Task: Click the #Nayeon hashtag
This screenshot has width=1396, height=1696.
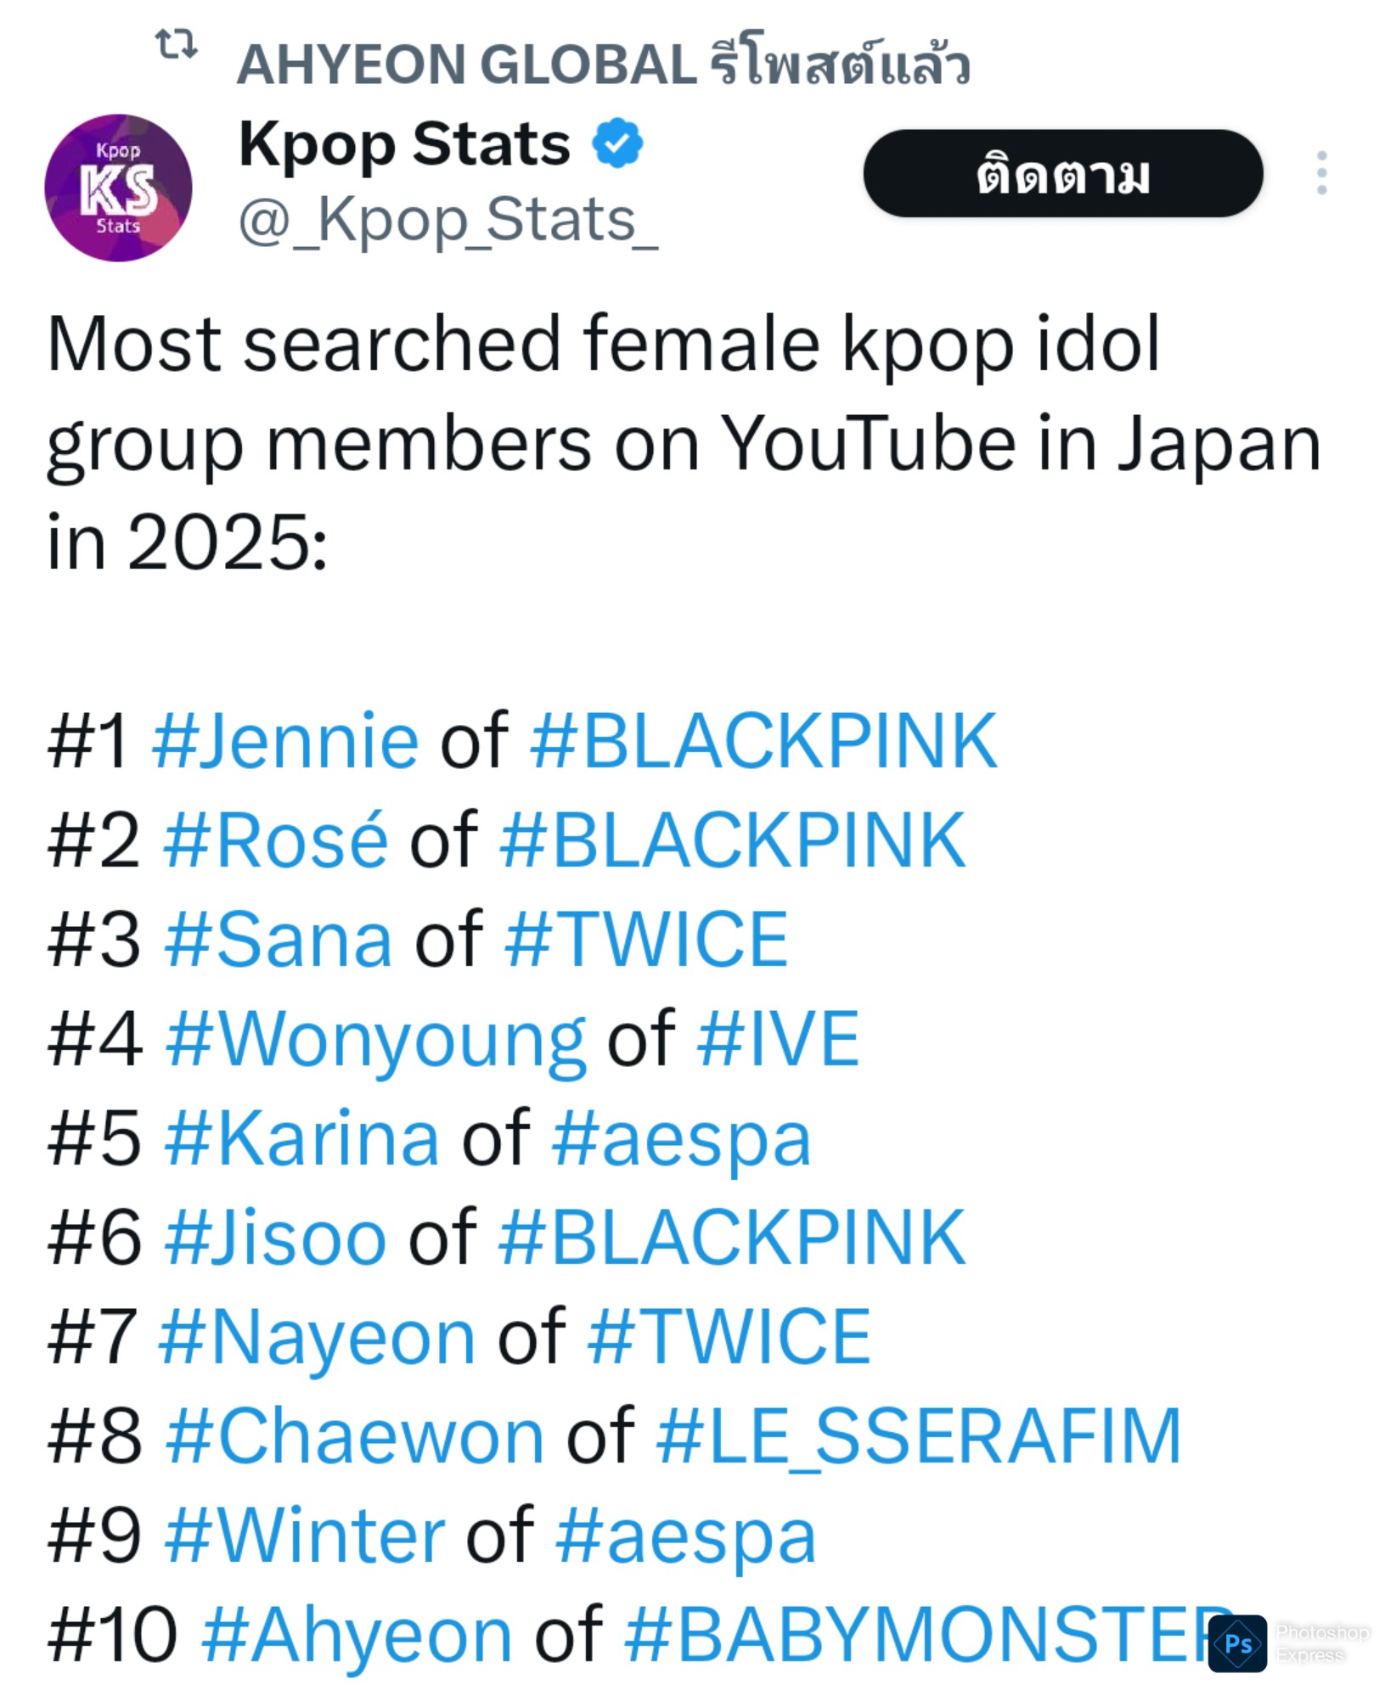Action: [317, 1337]
